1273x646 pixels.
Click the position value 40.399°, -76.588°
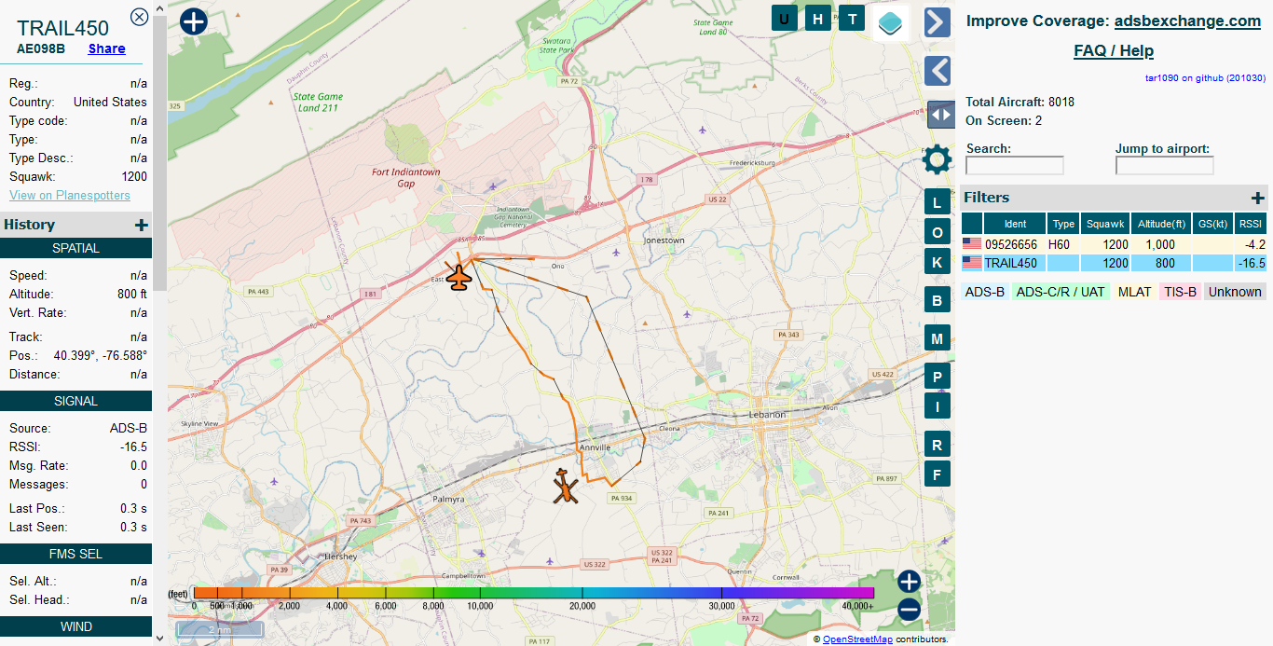pyautogui.click(x=100, y=355)
